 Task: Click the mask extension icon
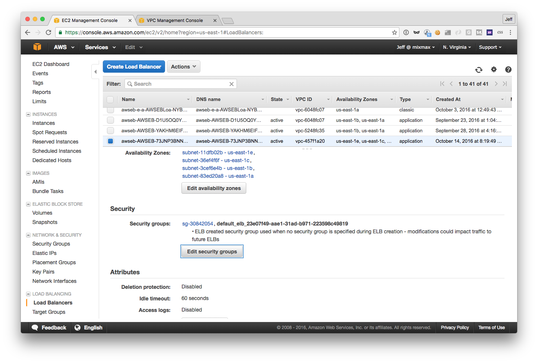click(x=417, y=32)
